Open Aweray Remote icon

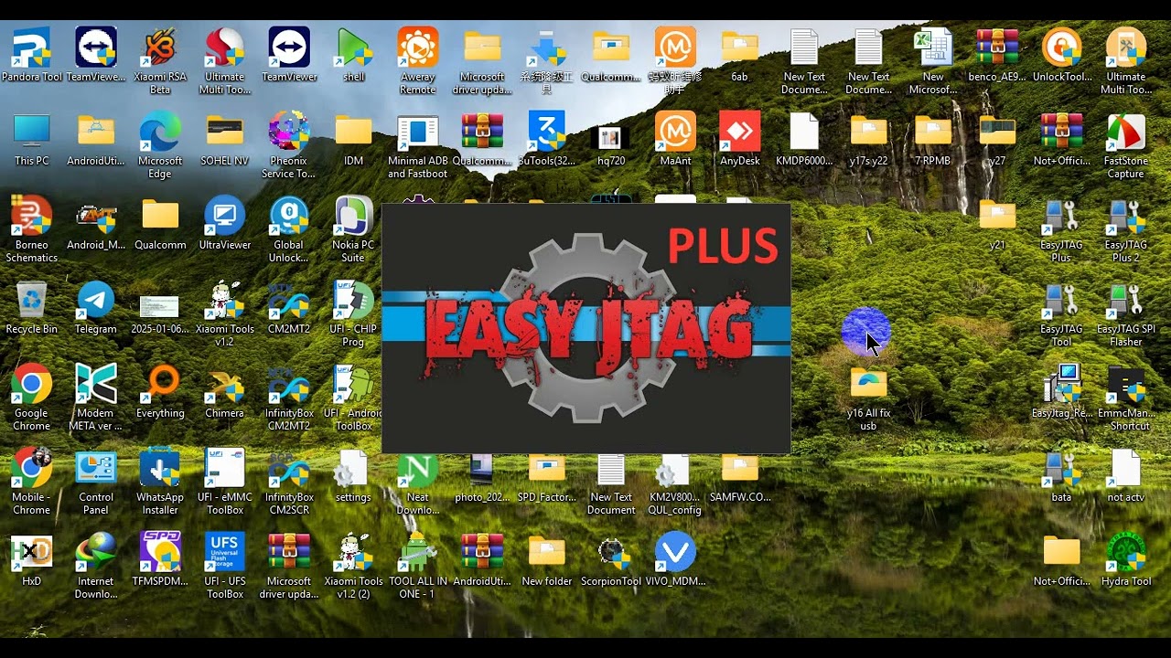pyautogui.click(x=418, y=60)
